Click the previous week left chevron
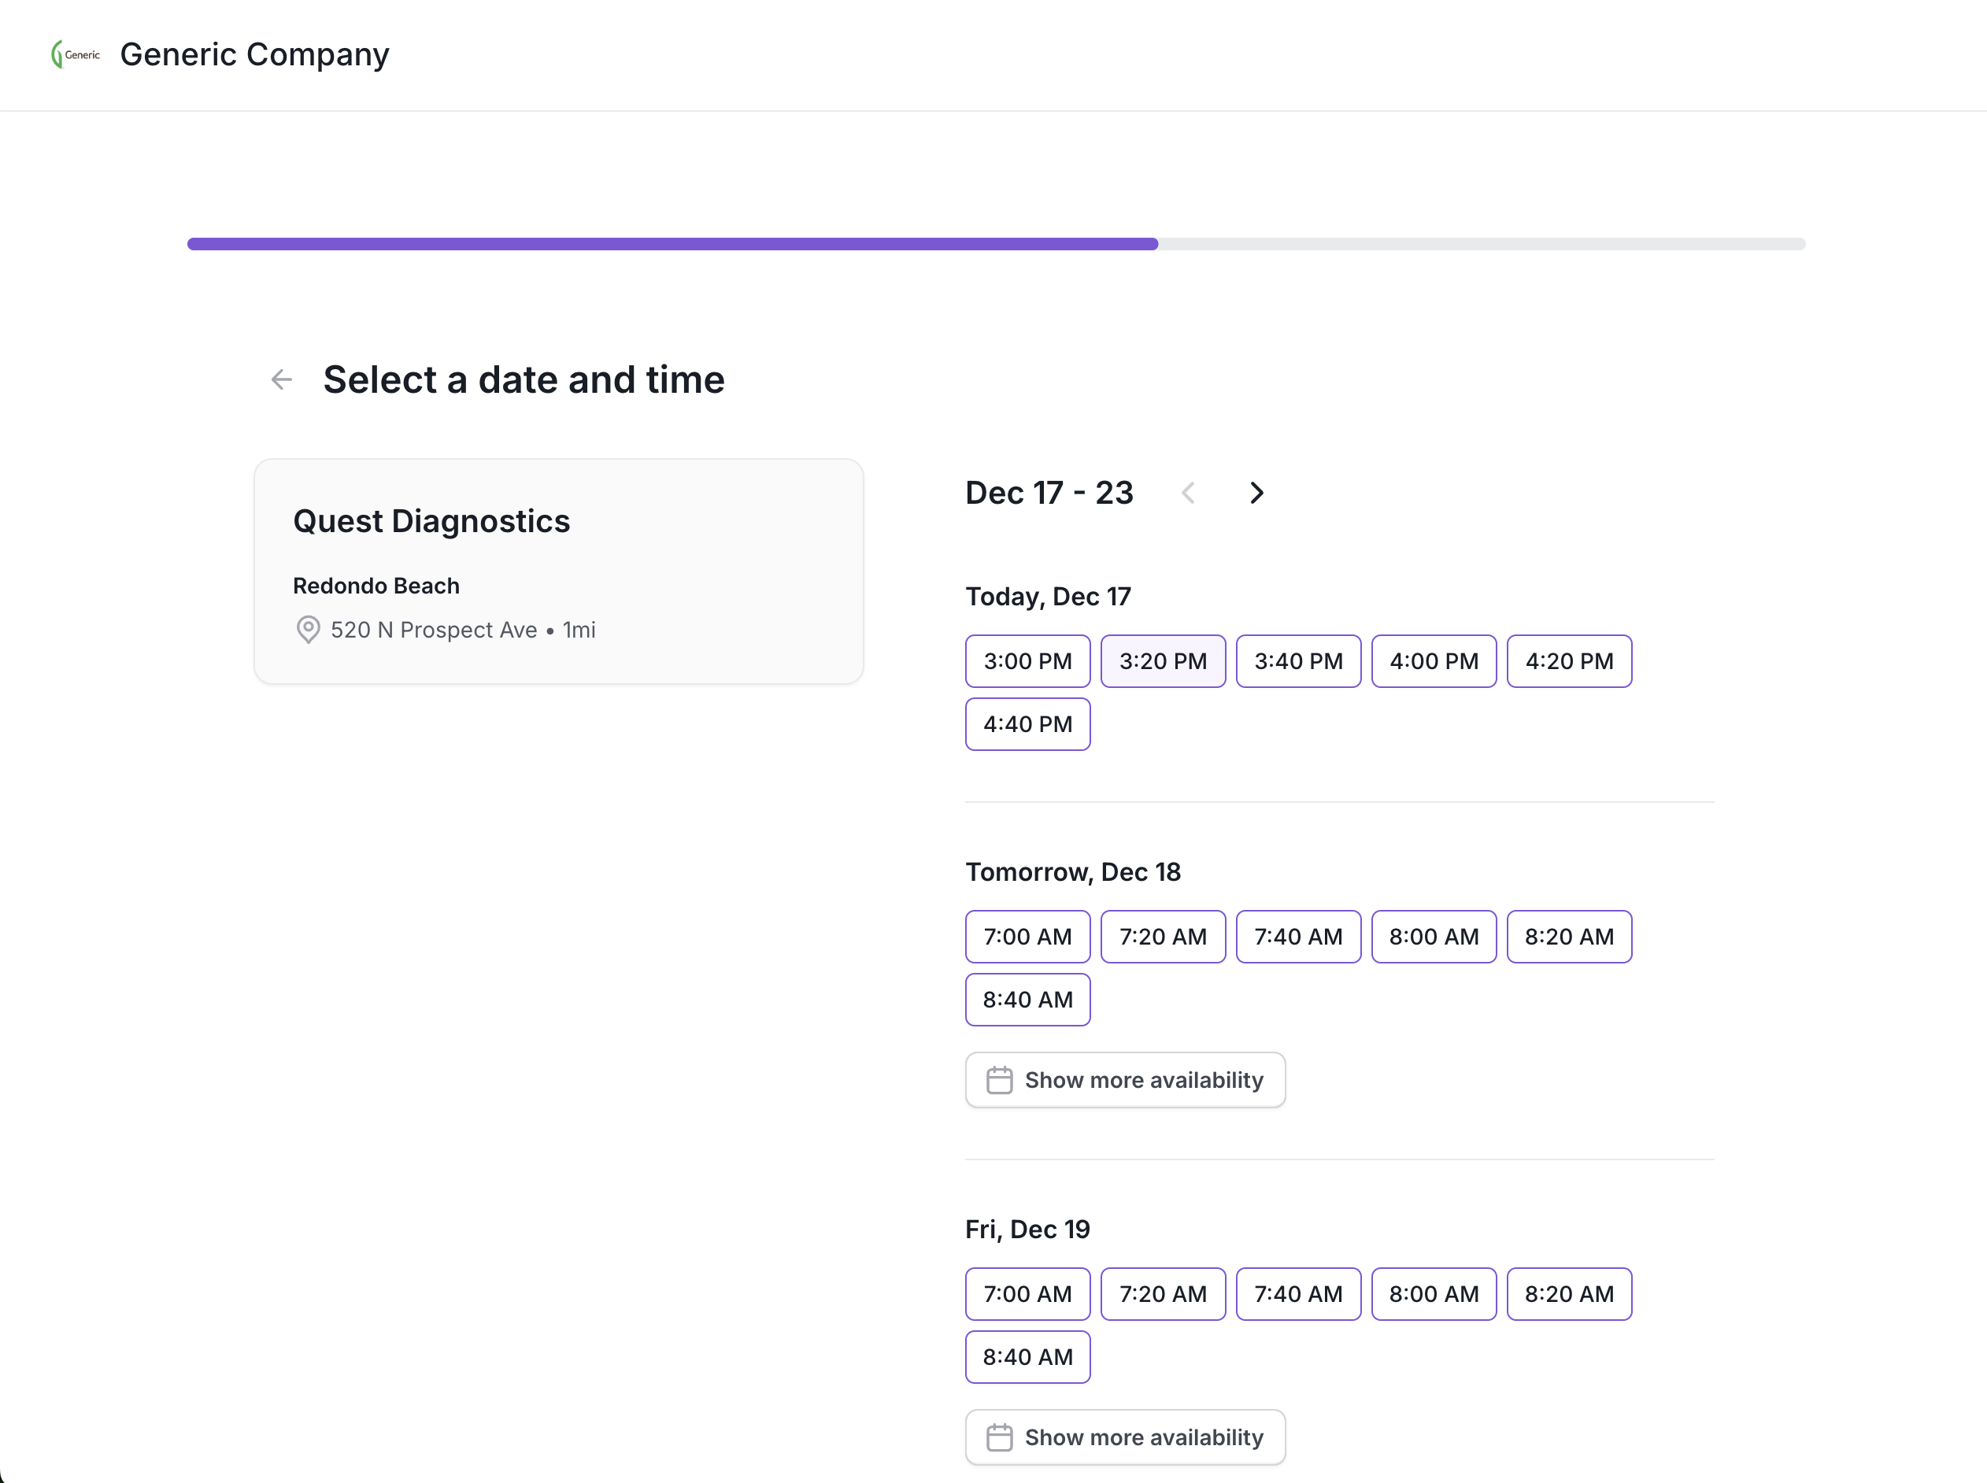The width and height of the screenshot is (1987, 1483). coord(1188,493)
